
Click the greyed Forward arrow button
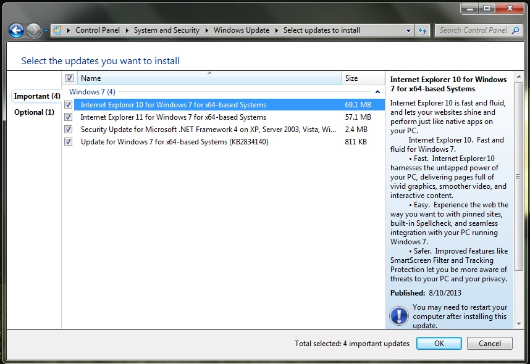click(x=33, y=31)
